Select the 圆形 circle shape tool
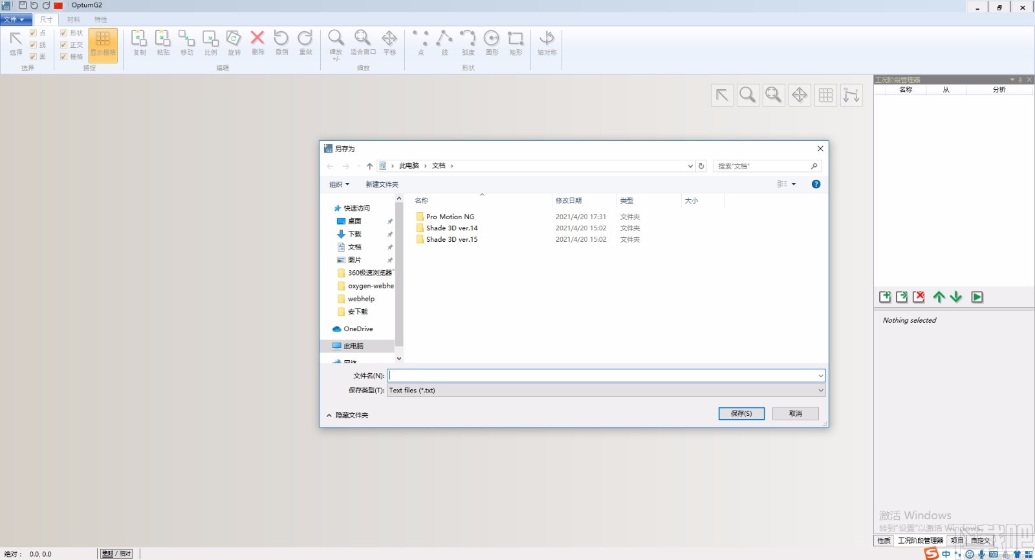1035x560 pixels. [492, 43]
